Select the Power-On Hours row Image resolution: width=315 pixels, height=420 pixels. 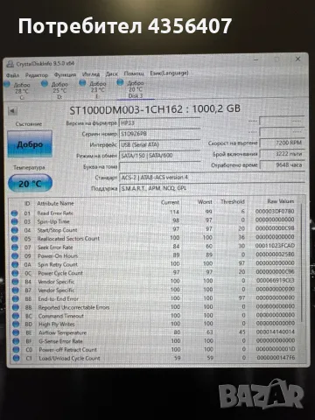(154, 255)
